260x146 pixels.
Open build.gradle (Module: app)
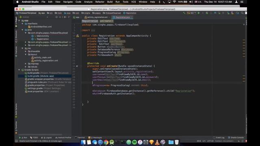pos(39,76)
